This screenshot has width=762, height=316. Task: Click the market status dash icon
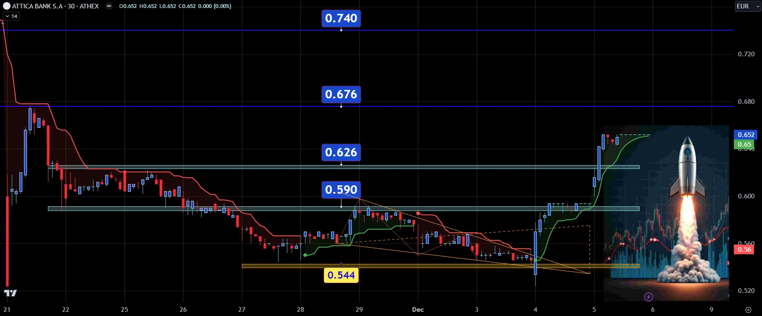point(109,6)
